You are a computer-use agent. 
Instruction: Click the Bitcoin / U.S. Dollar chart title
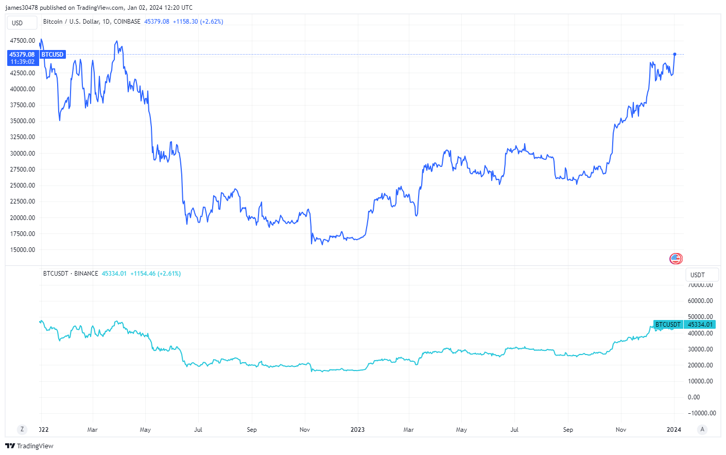pyautogui.click(x=92, y=22)
